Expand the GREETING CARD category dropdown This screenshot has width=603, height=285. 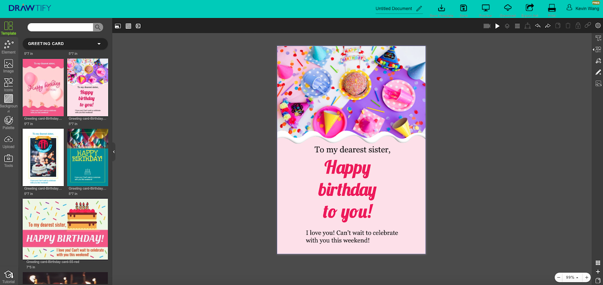click(x=65, y=44)
